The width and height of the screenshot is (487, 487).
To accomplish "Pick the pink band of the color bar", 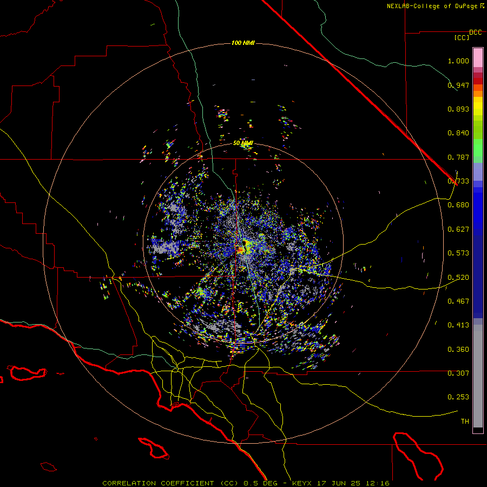I will [x=478, y=57].
